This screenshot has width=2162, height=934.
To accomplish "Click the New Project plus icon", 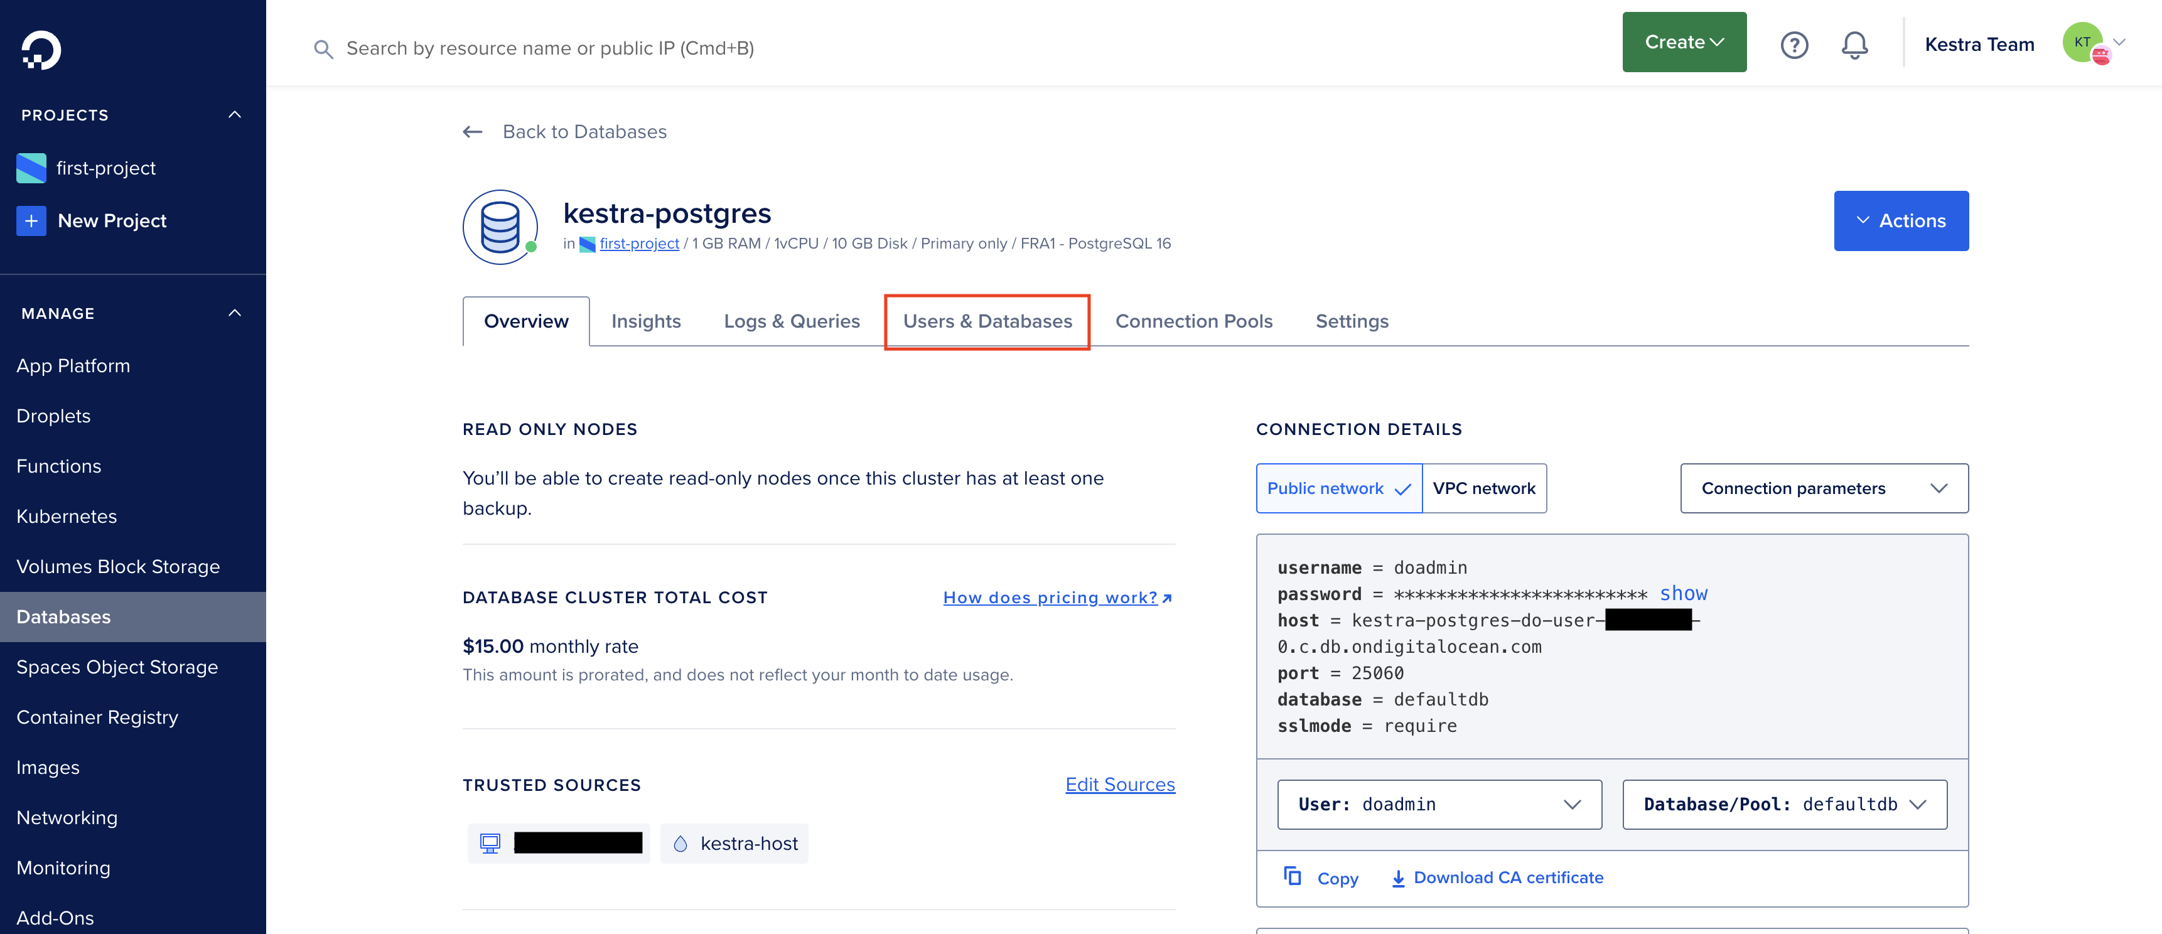I will [x=31, y=221].
